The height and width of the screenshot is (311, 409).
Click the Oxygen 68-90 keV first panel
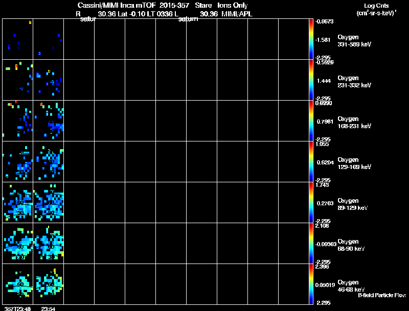point(18,244)
